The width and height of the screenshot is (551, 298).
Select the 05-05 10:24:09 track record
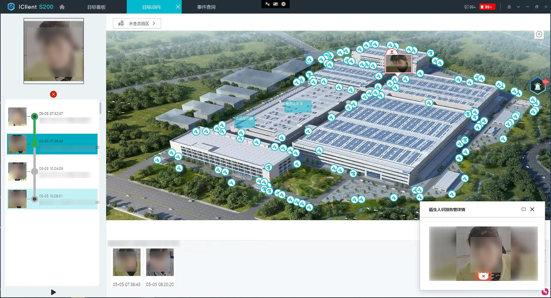tap(52, 171)
